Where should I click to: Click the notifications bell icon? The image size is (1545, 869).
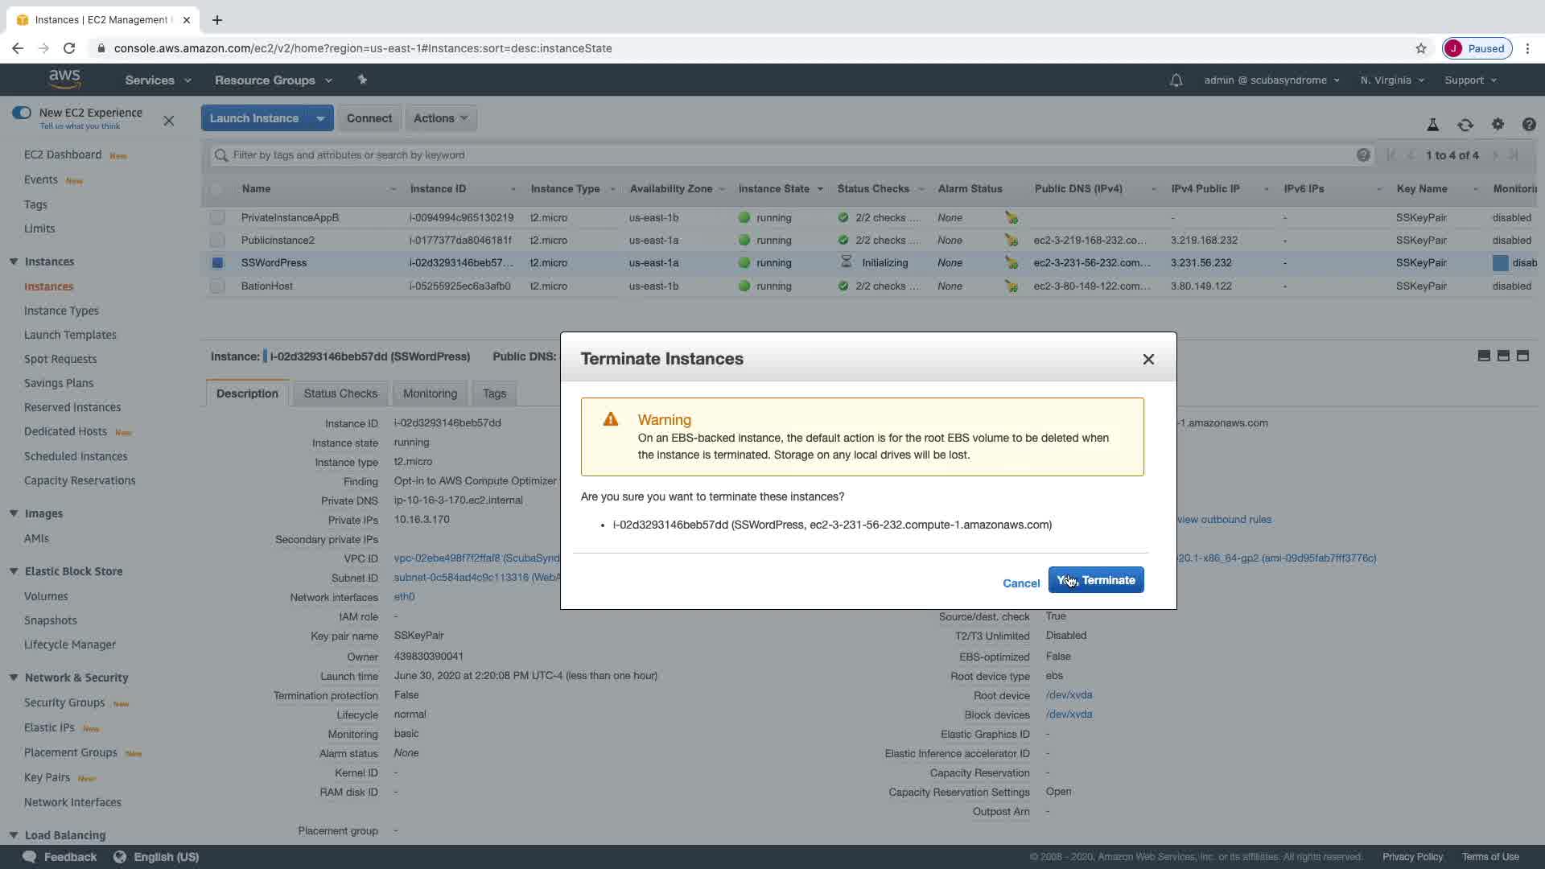(x=1176, y=80)
